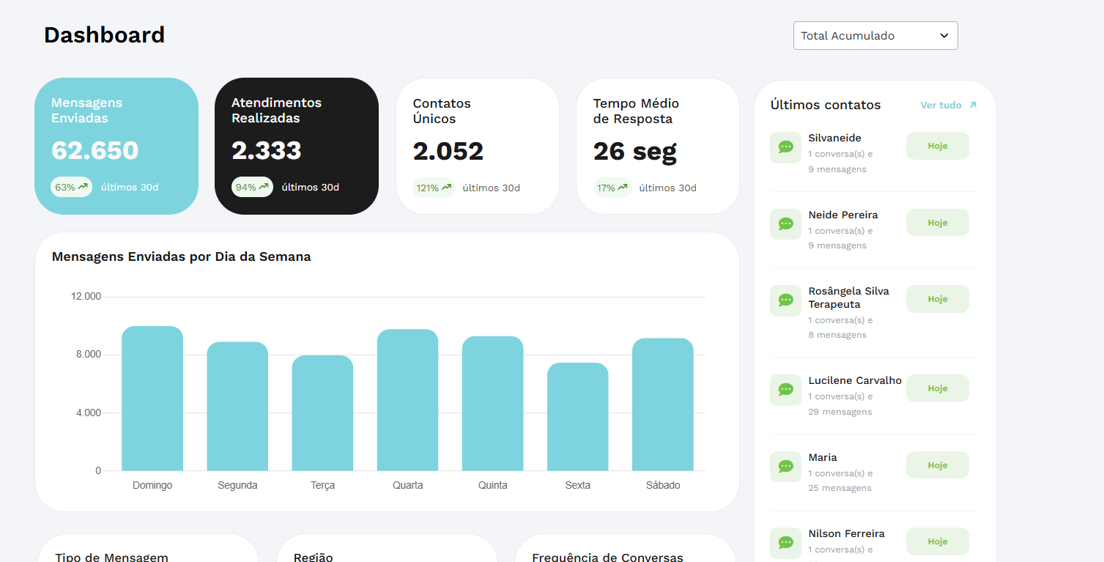Viewport: 1104px width, 562px height.
Task: Click the Região card heading
Action: (x=314, y=557)
